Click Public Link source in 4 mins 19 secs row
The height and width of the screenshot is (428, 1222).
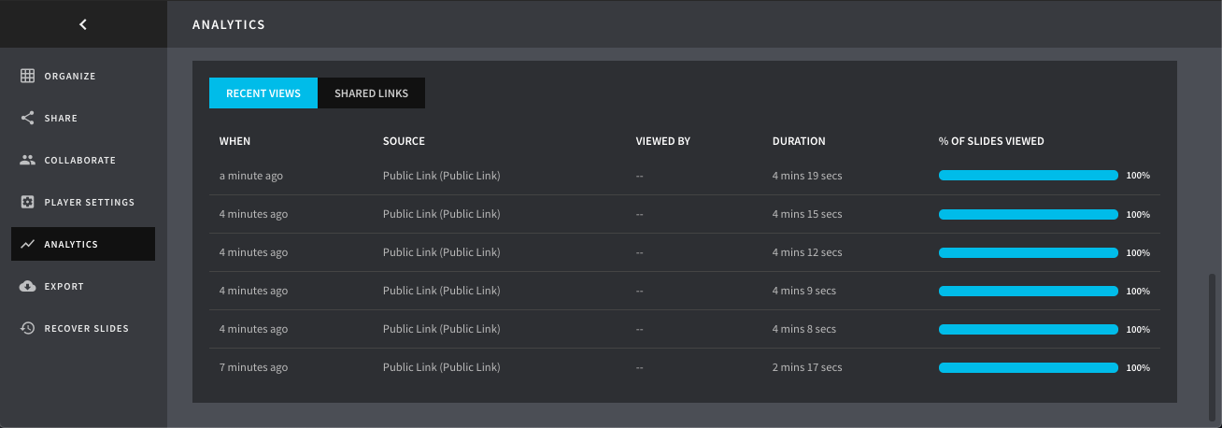coord(442,176)
